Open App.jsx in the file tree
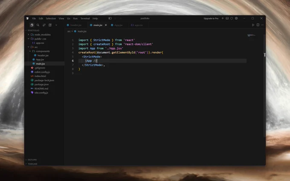The height and width of the screenshot is (181, 290). point(40,60)
